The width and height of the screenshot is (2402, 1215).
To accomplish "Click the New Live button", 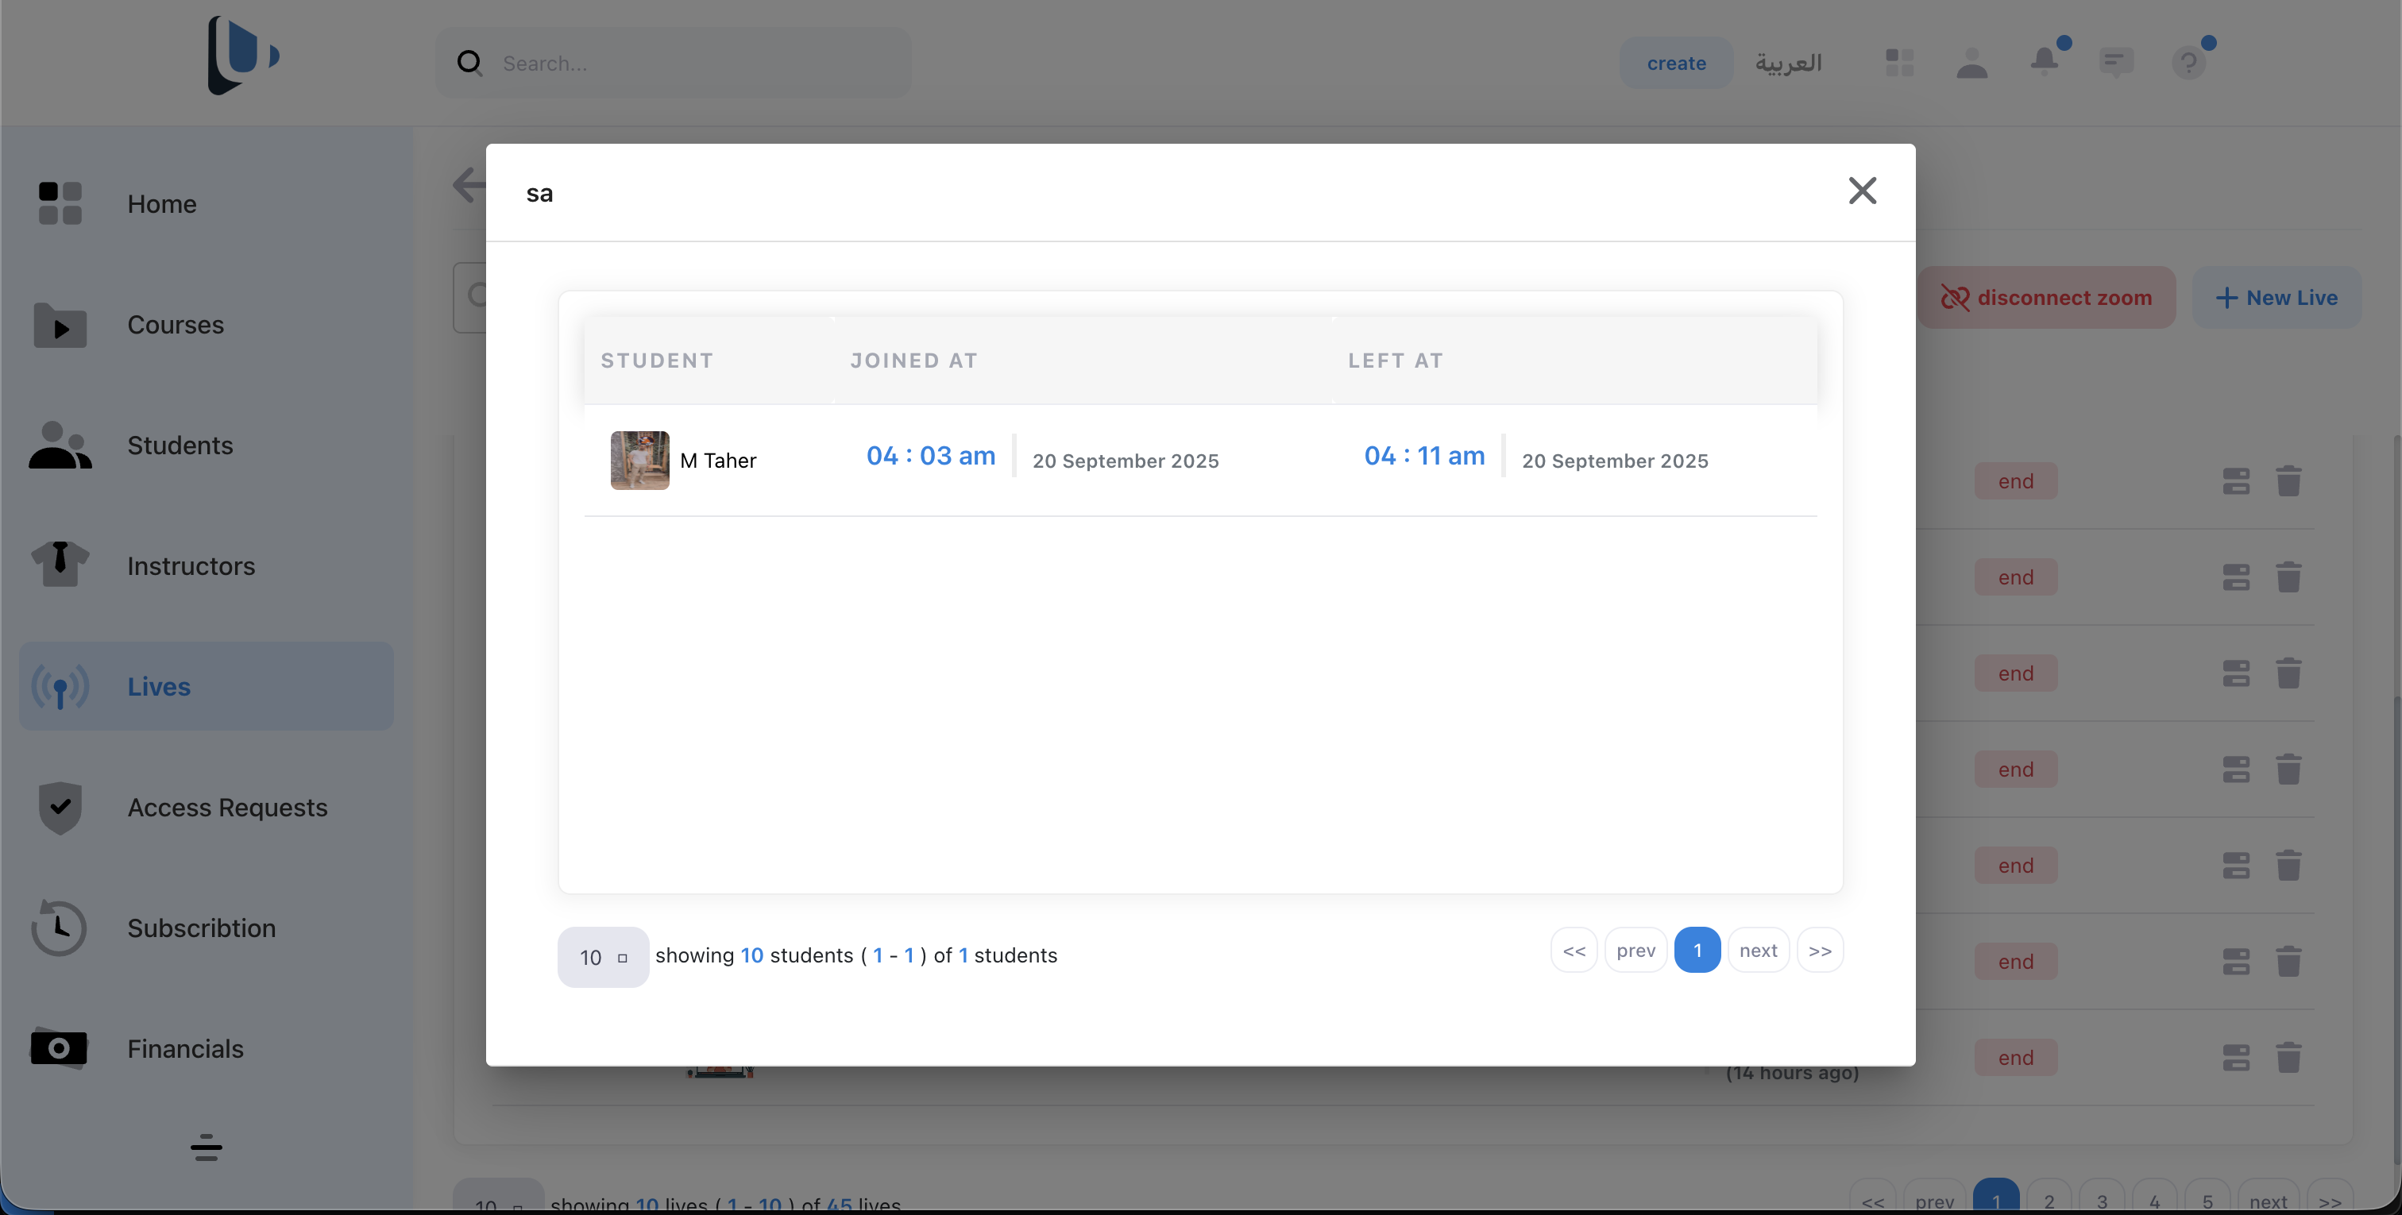I will 2276,298.
